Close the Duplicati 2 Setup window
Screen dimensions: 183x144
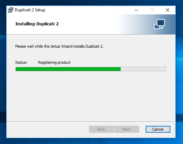pyautogui.click(x=168, y=10)
